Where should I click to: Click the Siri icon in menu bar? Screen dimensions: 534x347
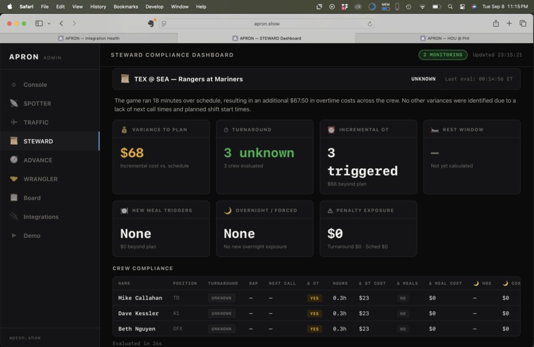[474, 7]
